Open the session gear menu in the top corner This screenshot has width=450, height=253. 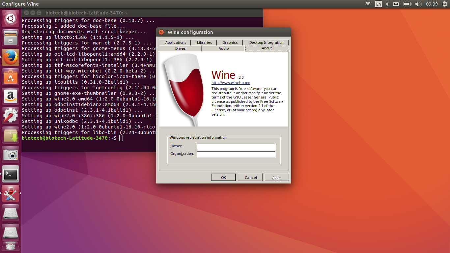tap(445, 4)
